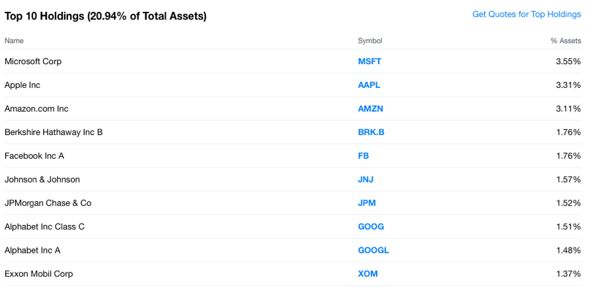
Task: Click the Alphabet Inc Class C name
Action: [44, 227]
